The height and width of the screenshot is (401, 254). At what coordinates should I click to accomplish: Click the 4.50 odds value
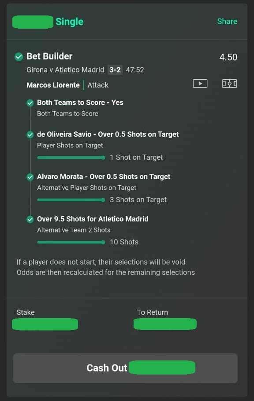coord(228,57)
